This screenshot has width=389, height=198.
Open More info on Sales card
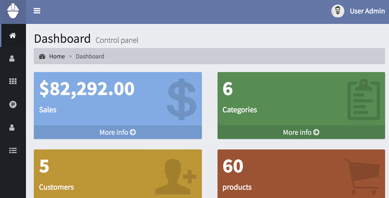tap(118, 132)
